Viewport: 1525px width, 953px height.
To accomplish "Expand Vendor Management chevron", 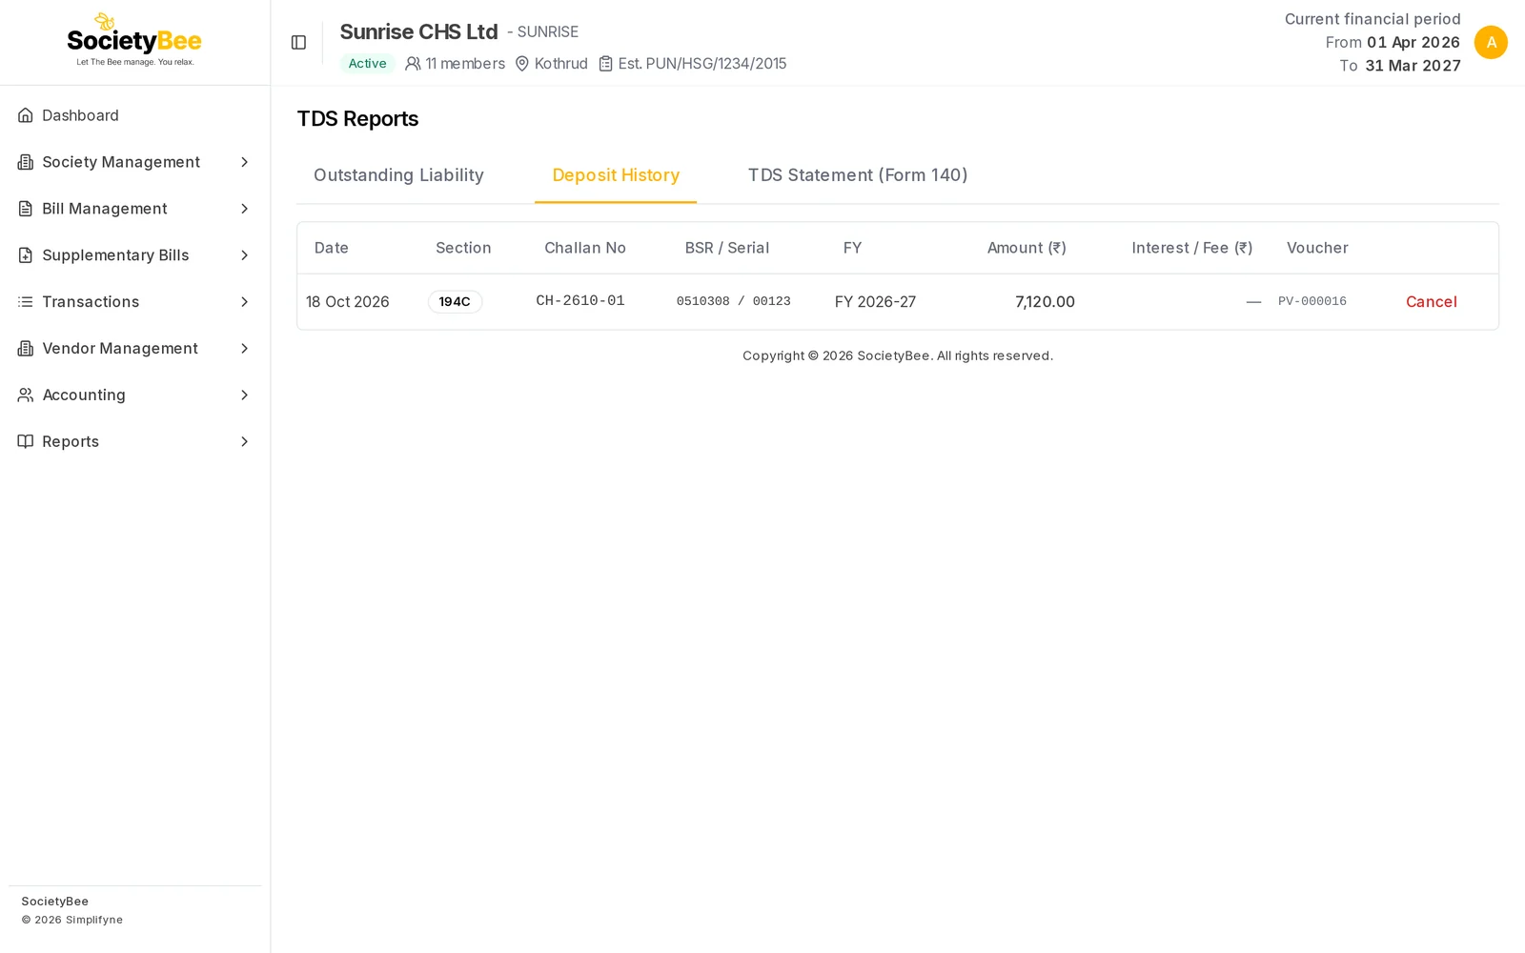I will 244,349.
